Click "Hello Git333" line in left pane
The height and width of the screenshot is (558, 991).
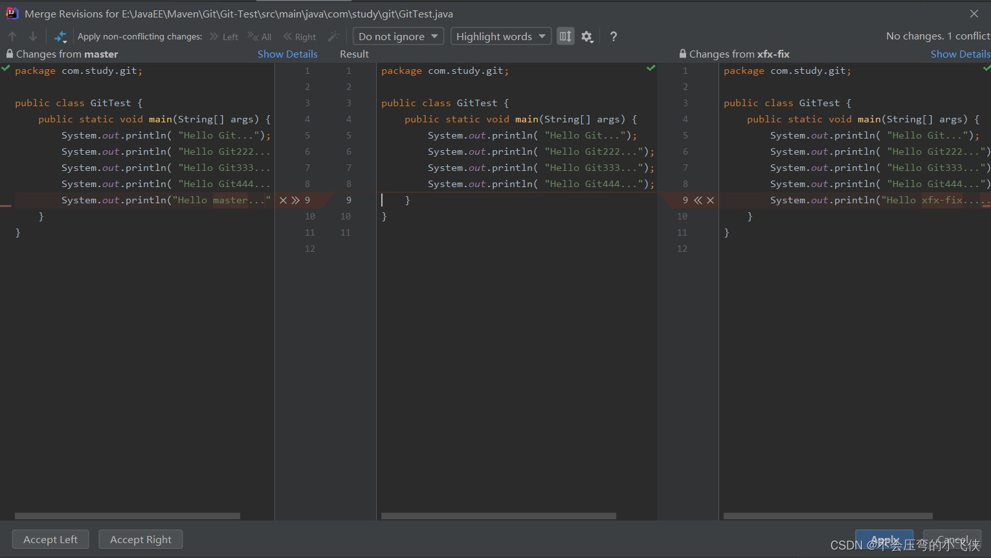click(166, 168)
